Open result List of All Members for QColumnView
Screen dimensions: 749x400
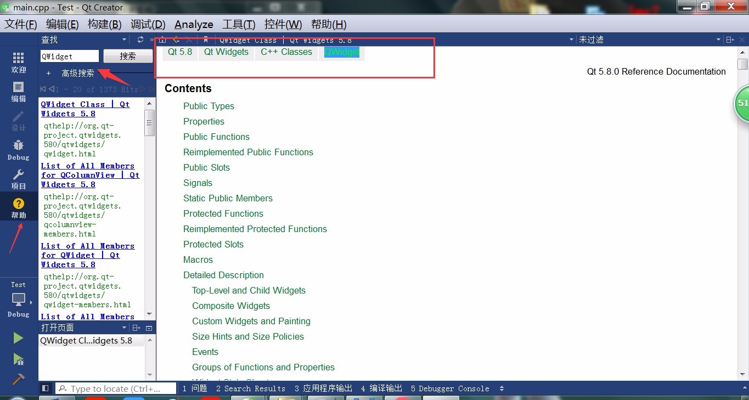tap(90, 175)
